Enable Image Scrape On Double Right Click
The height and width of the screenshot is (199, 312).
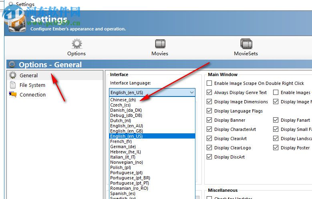209,83
